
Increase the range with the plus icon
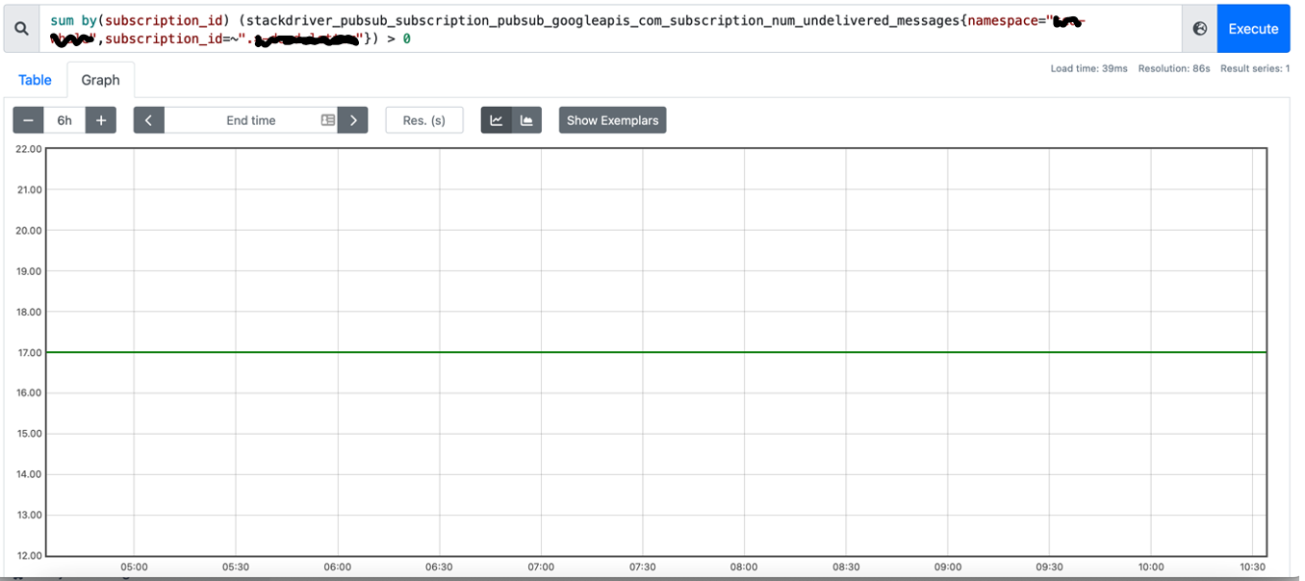[x=100, y=119]
